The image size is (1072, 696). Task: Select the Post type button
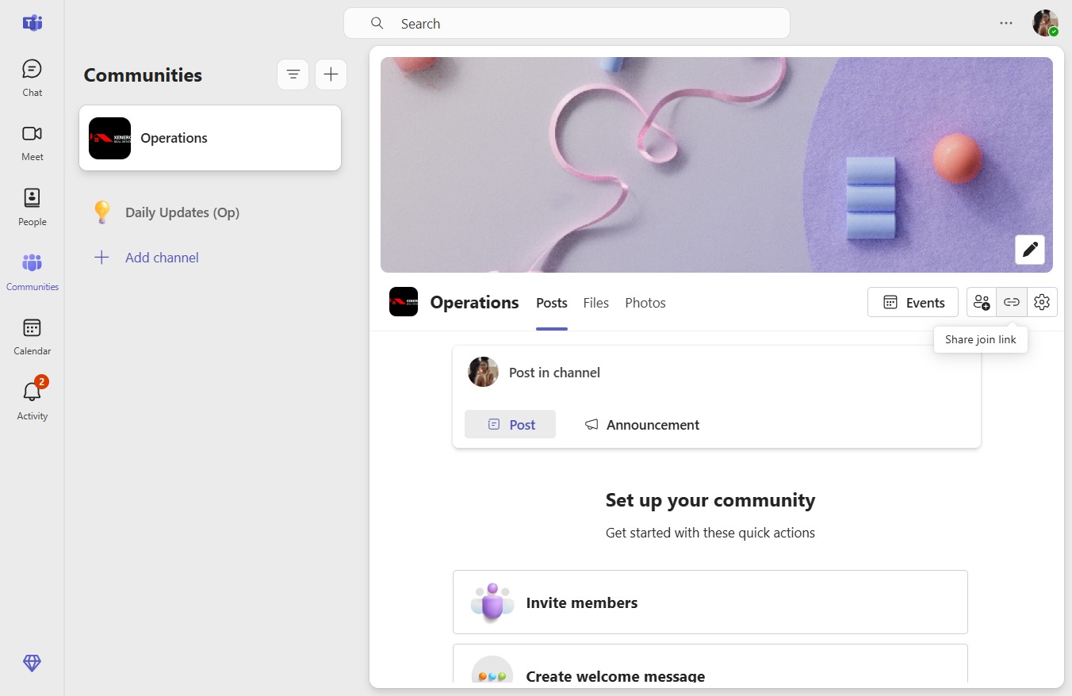pos(510,424)
